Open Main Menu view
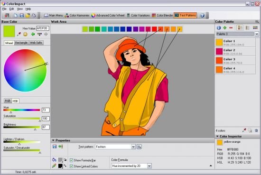 click(53, 15)
